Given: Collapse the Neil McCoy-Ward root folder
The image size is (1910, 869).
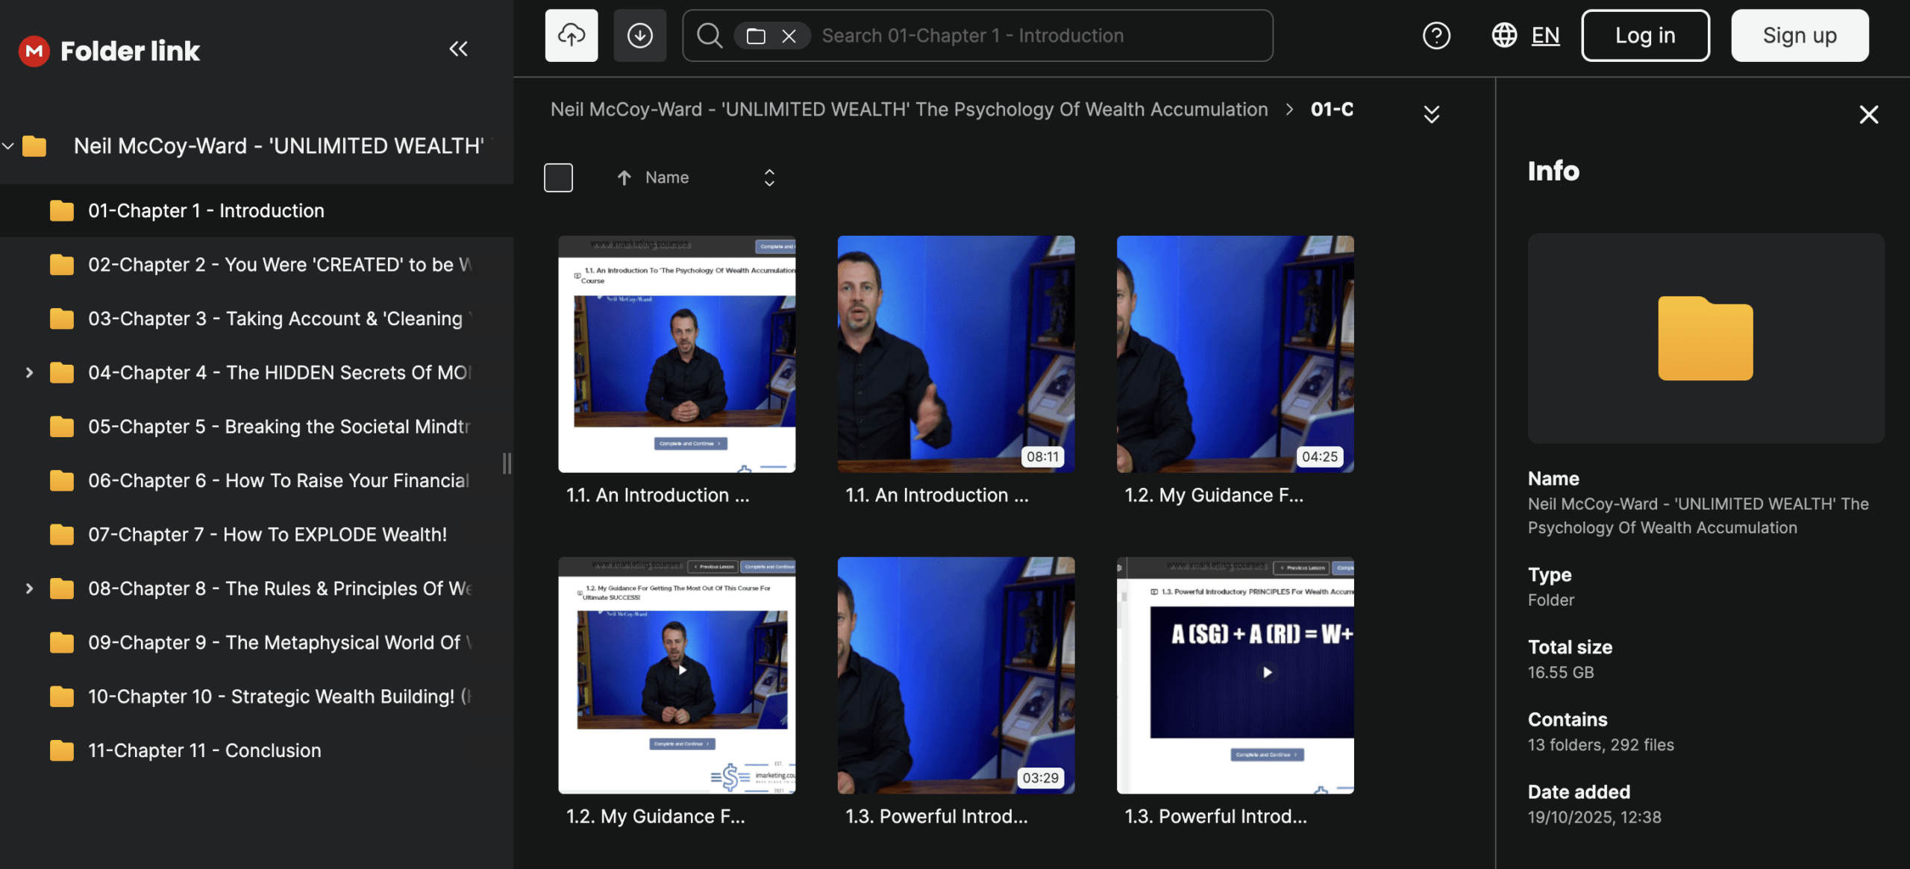Looking at the screenshot, I should [x=8, y=145].
